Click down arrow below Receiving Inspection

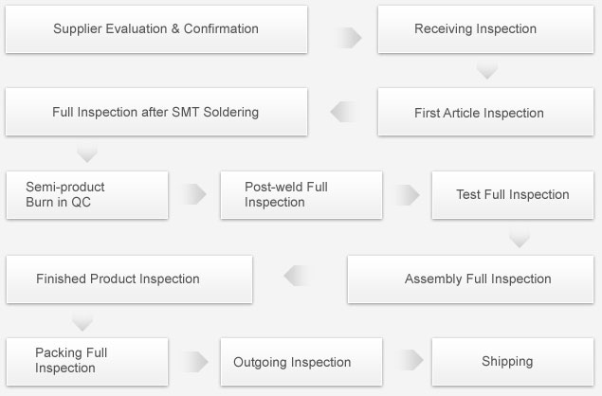tap(487, 72)
